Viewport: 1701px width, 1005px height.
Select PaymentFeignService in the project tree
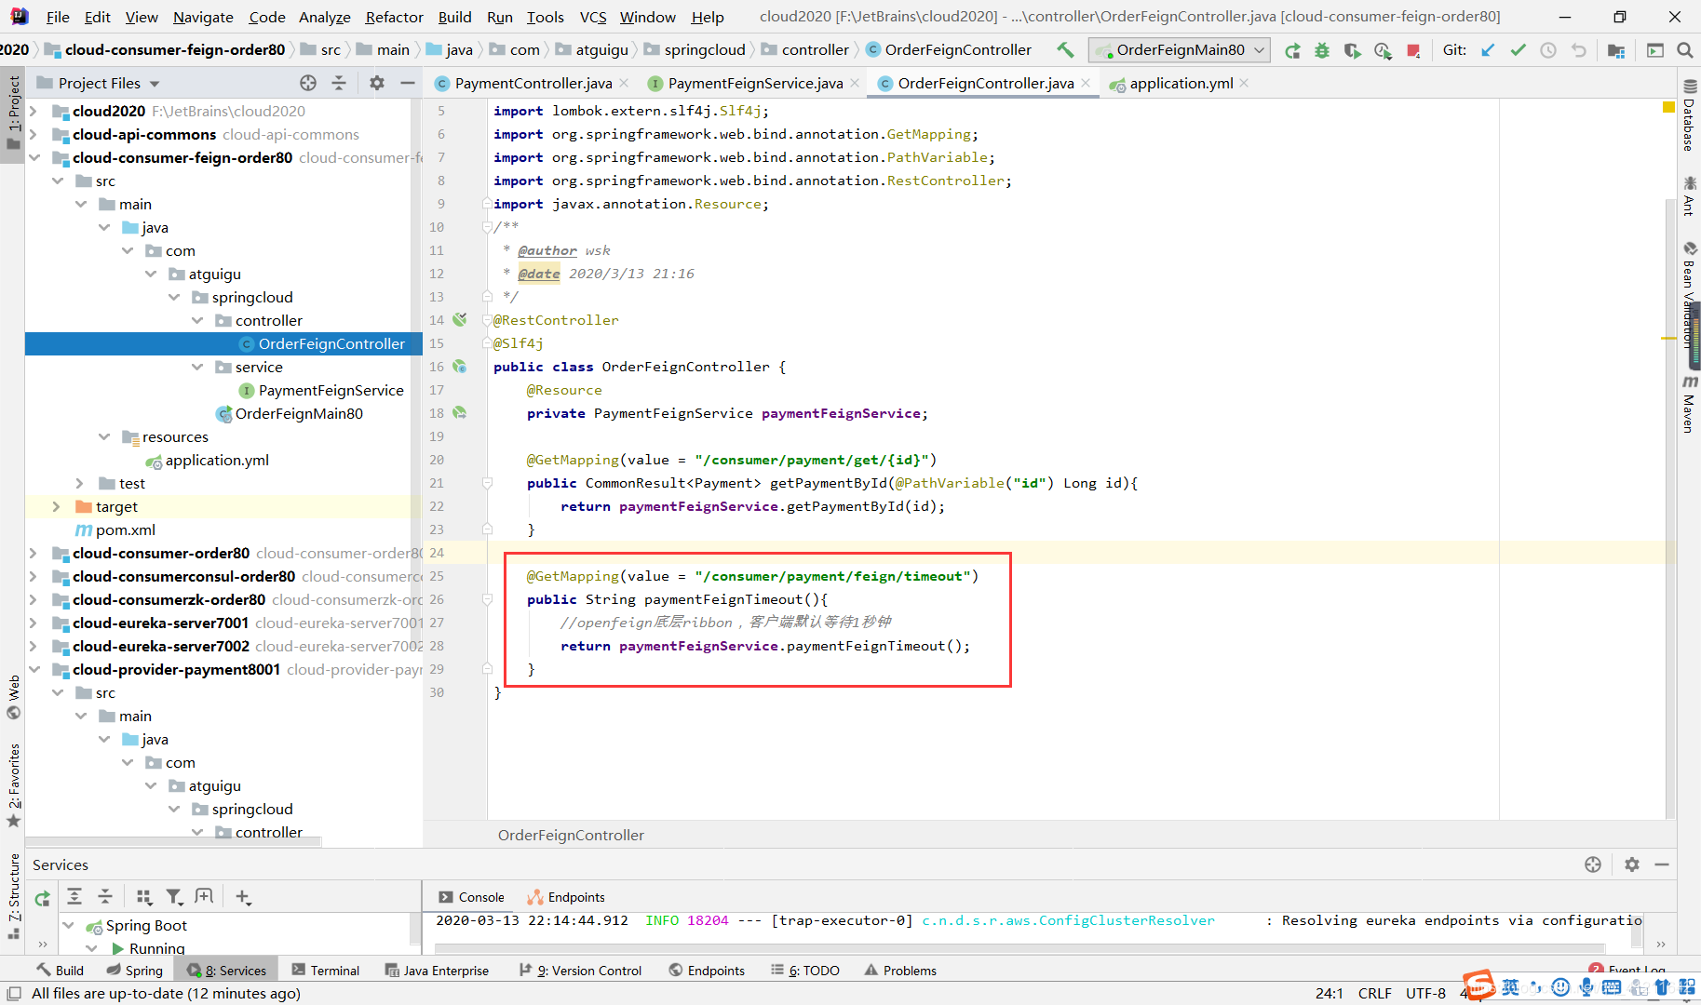[x=331, y=390]
